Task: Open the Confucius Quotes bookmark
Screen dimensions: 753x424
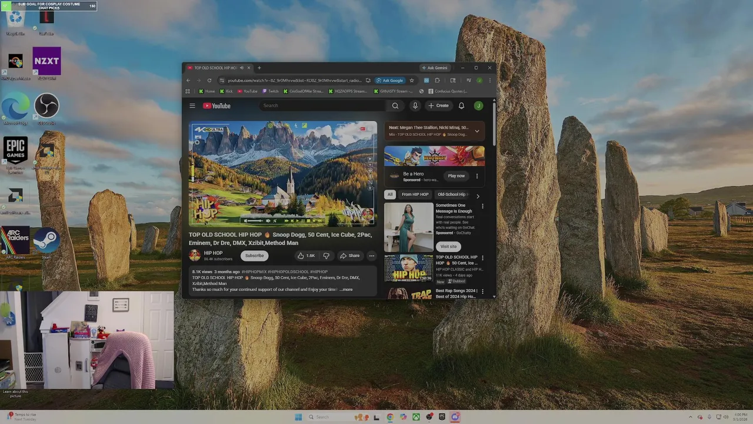Action: [x=448, y=91]
